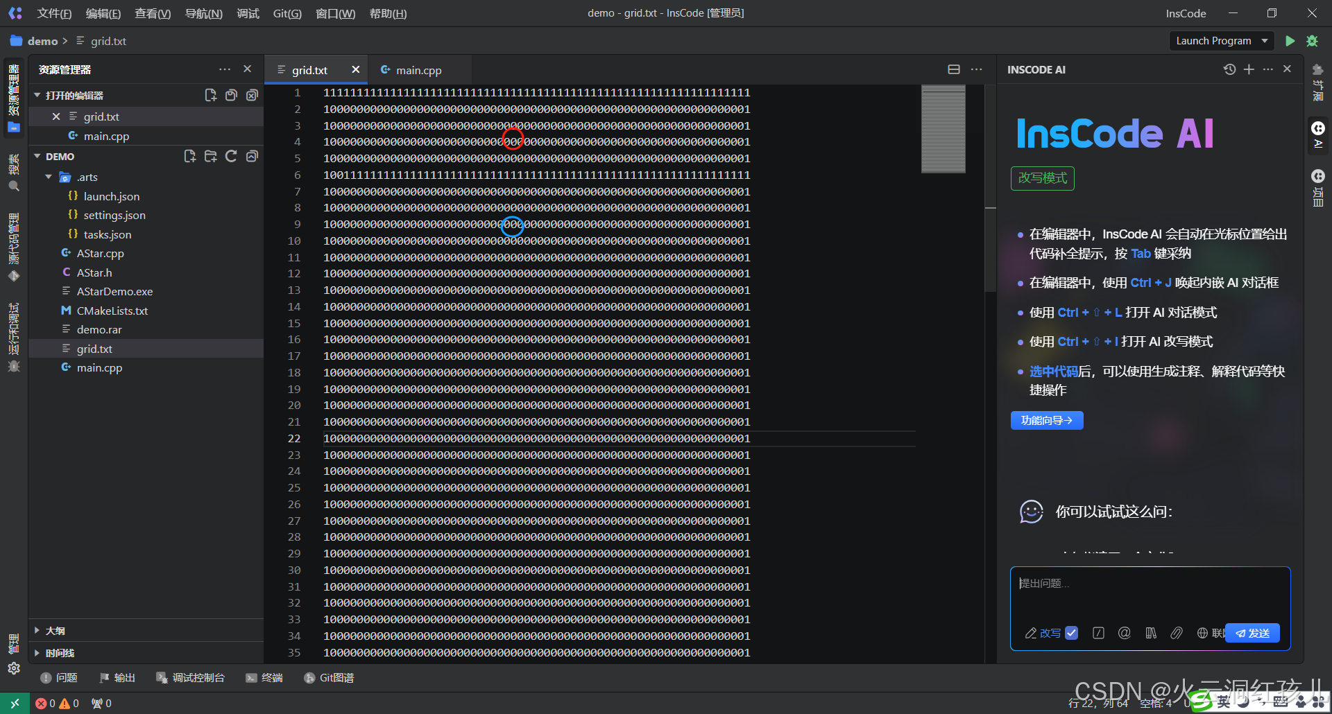Open Explorer panel more actions menu
The width and height of the screenshot is (1332, 714).
(x=225, y=69)
